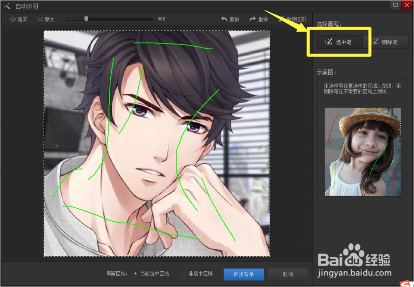Click the 取消 cancel button
The width and height of the screenshot is (414, 287).
click(288, 274)
